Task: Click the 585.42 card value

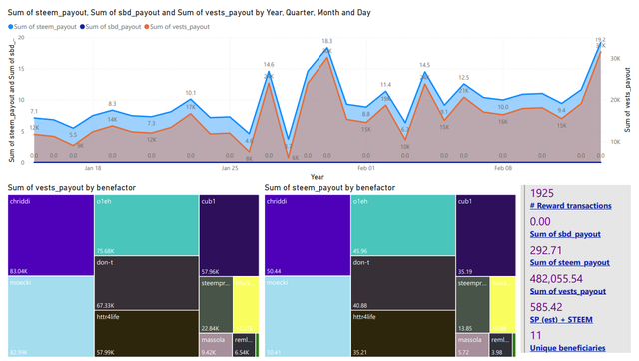Action: [x=546, y=307]
